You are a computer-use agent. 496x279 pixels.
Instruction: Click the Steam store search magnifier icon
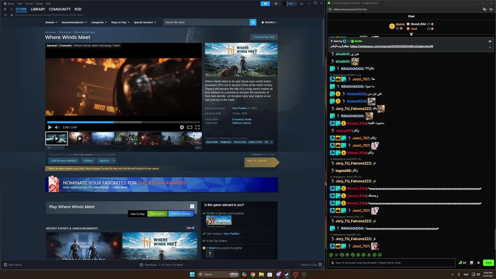click(253, 22)
